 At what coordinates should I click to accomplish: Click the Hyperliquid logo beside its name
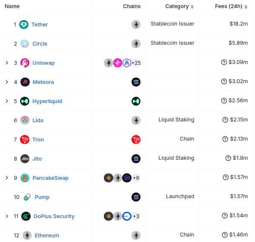coord(25,101)
